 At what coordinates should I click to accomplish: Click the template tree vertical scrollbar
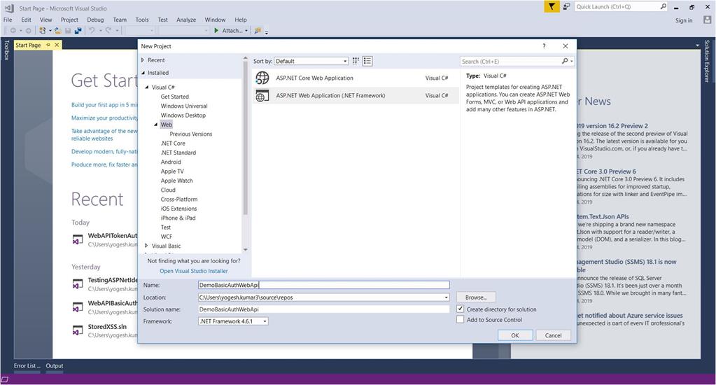(x=245, y=139)
